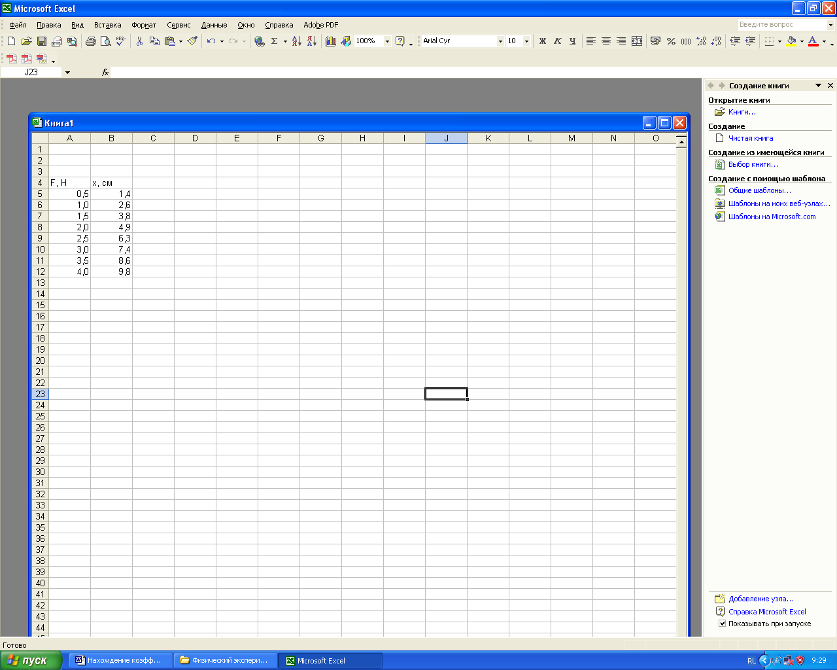
Task: Expand the zoom 100% dropdown
Action: pyautogui.click(x=387, y=41)
